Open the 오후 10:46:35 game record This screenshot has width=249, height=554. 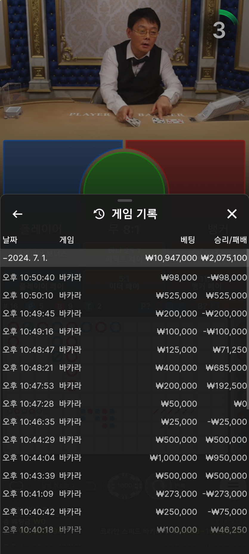point(124,422)
